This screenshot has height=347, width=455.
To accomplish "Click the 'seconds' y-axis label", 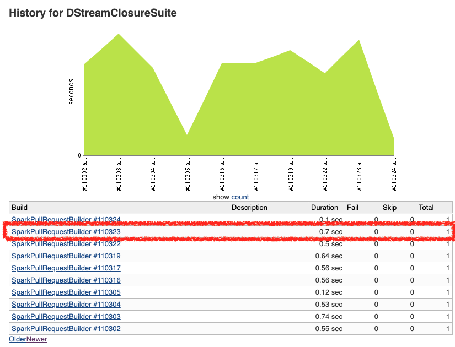I will (x=71, y=91).
